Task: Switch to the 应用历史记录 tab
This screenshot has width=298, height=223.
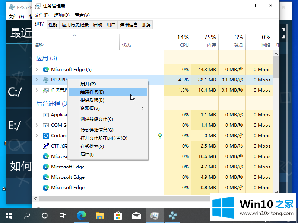Action: [75, 25]
